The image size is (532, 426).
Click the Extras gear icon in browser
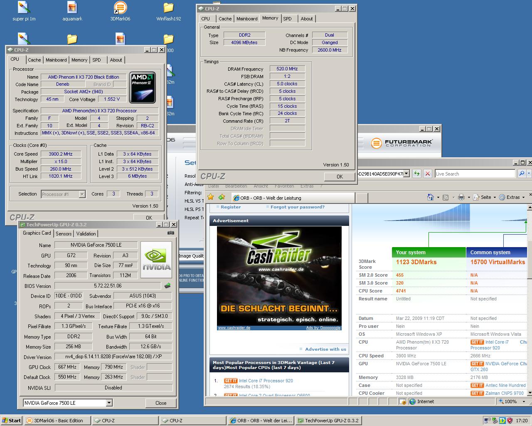(502, 197)
